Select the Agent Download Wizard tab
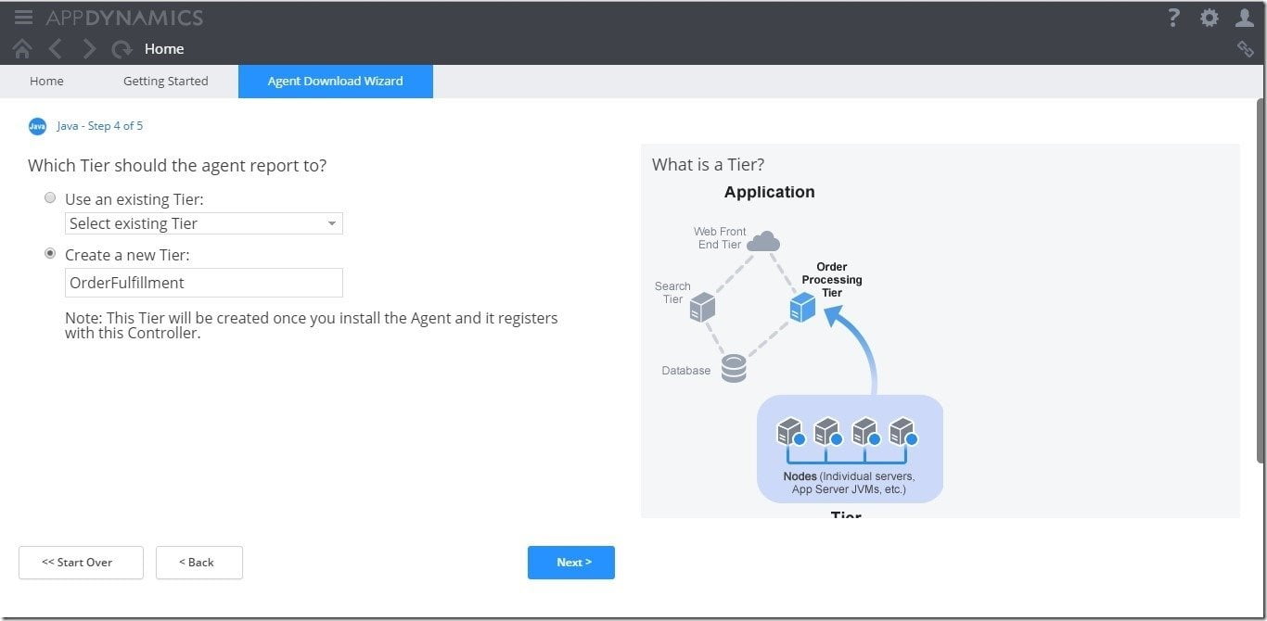Viewport: 1267px width, 621px height. point(336,81)
